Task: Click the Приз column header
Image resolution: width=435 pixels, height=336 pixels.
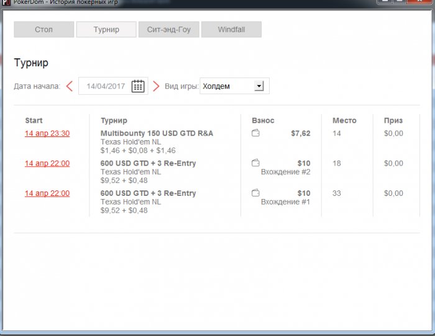Action: 393,120
